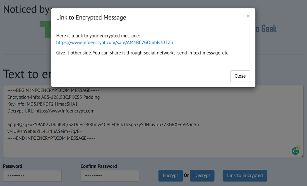Image resolution: width=307 pixels, height=186 pixels.
Task: Click the Password label above the first field
Action: (13, 166)
